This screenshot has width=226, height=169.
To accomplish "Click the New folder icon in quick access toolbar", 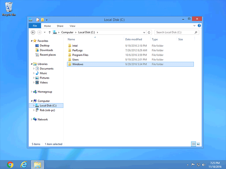I will (43, 20).
